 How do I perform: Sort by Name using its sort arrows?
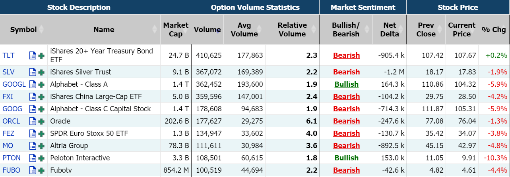click(x=155, y=29)
